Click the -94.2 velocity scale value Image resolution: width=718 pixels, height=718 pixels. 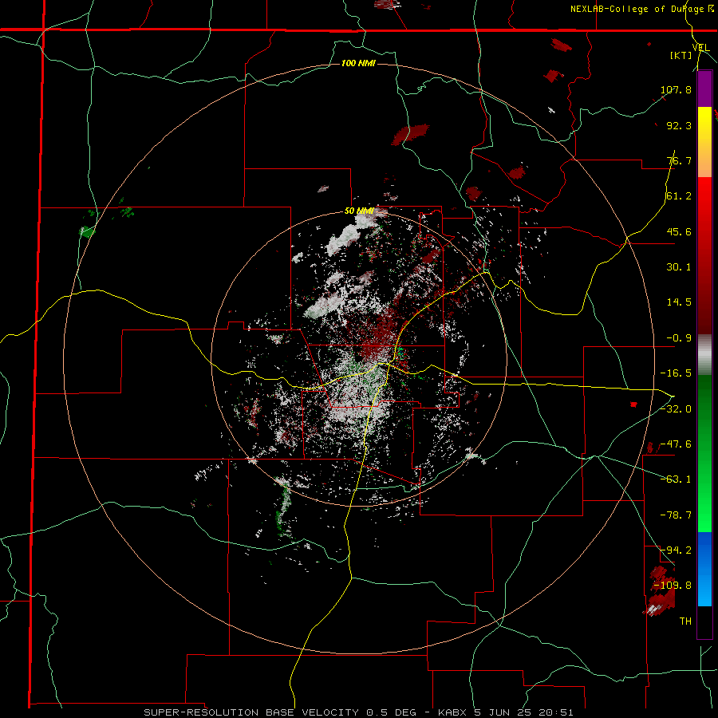pos(676,550)
